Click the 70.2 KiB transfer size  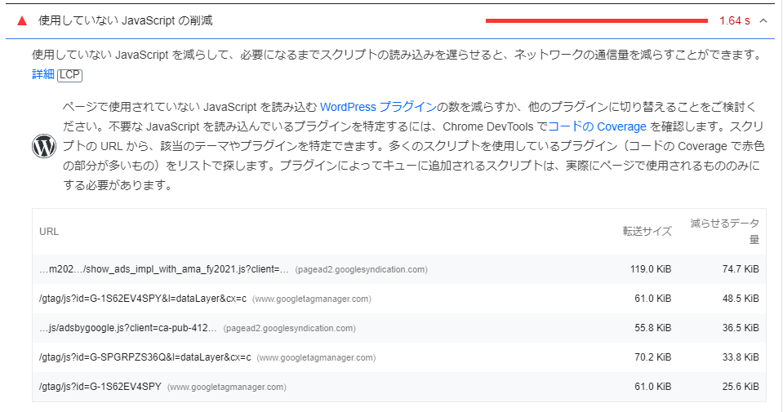[x=652, y=357]
